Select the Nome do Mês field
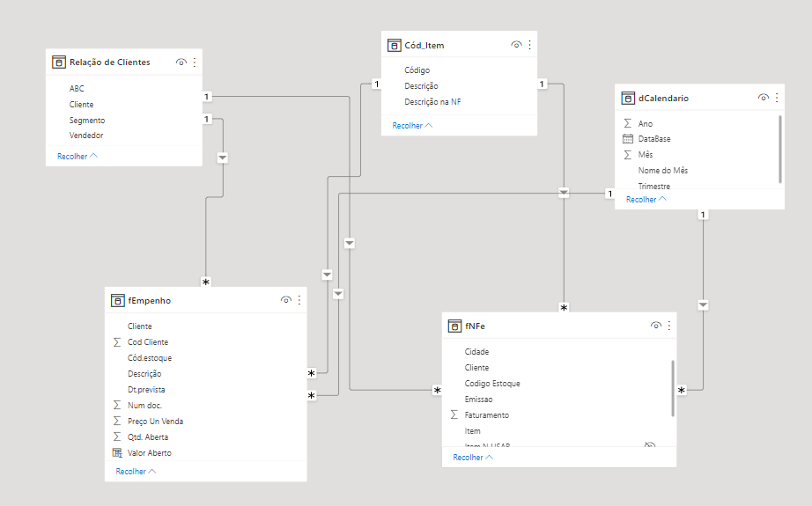The width and height of the screenshot is (812, 506). (663, 170)
